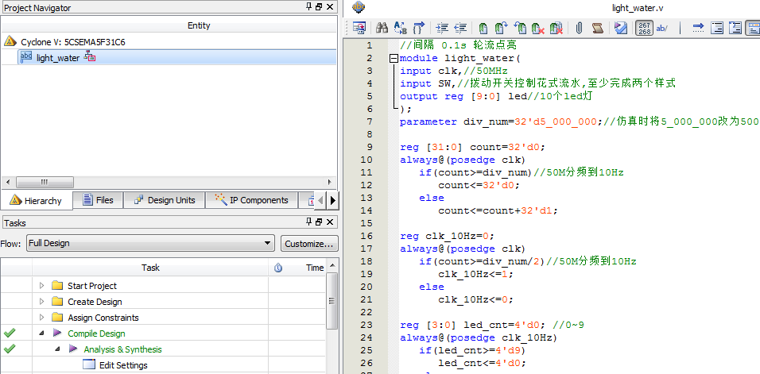Click Project Navigator scrollbar right arrow
Image resolution: width=760 pixels, height=374 pixels.
[x=329, y=182]
